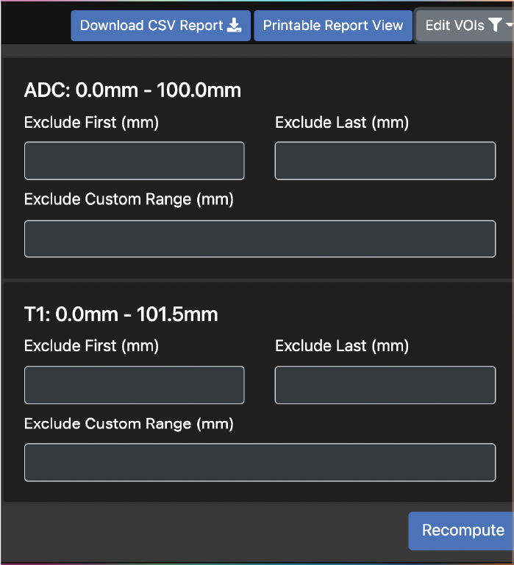Viewport: 514px width, 565px height.
Task: Open the Printable Report View
Action: (x=333, y=26)
